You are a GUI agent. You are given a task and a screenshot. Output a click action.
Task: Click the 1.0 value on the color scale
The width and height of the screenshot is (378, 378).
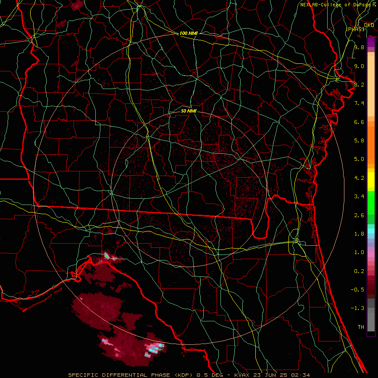pyautogui.click(x=359, y=252)
